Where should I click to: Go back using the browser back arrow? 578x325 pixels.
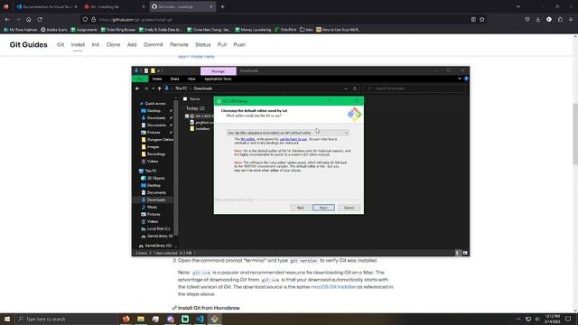click(7, 19)
